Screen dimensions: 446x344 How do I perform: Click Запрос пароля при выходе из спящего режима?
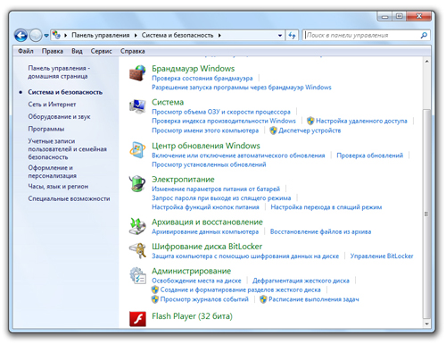[221, 197]
